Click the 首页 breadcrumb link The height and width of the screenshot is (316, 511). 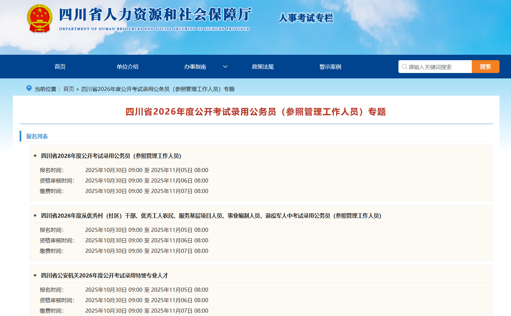pos(69,89)
